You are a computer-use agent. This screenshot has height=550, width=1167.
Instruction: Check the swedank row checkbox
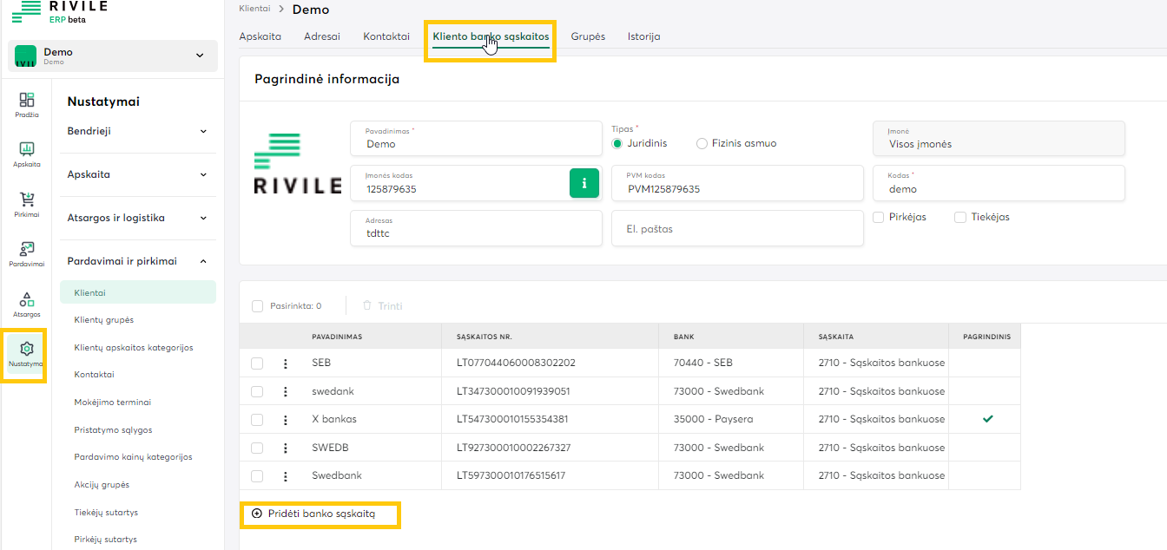pos(257,391)
